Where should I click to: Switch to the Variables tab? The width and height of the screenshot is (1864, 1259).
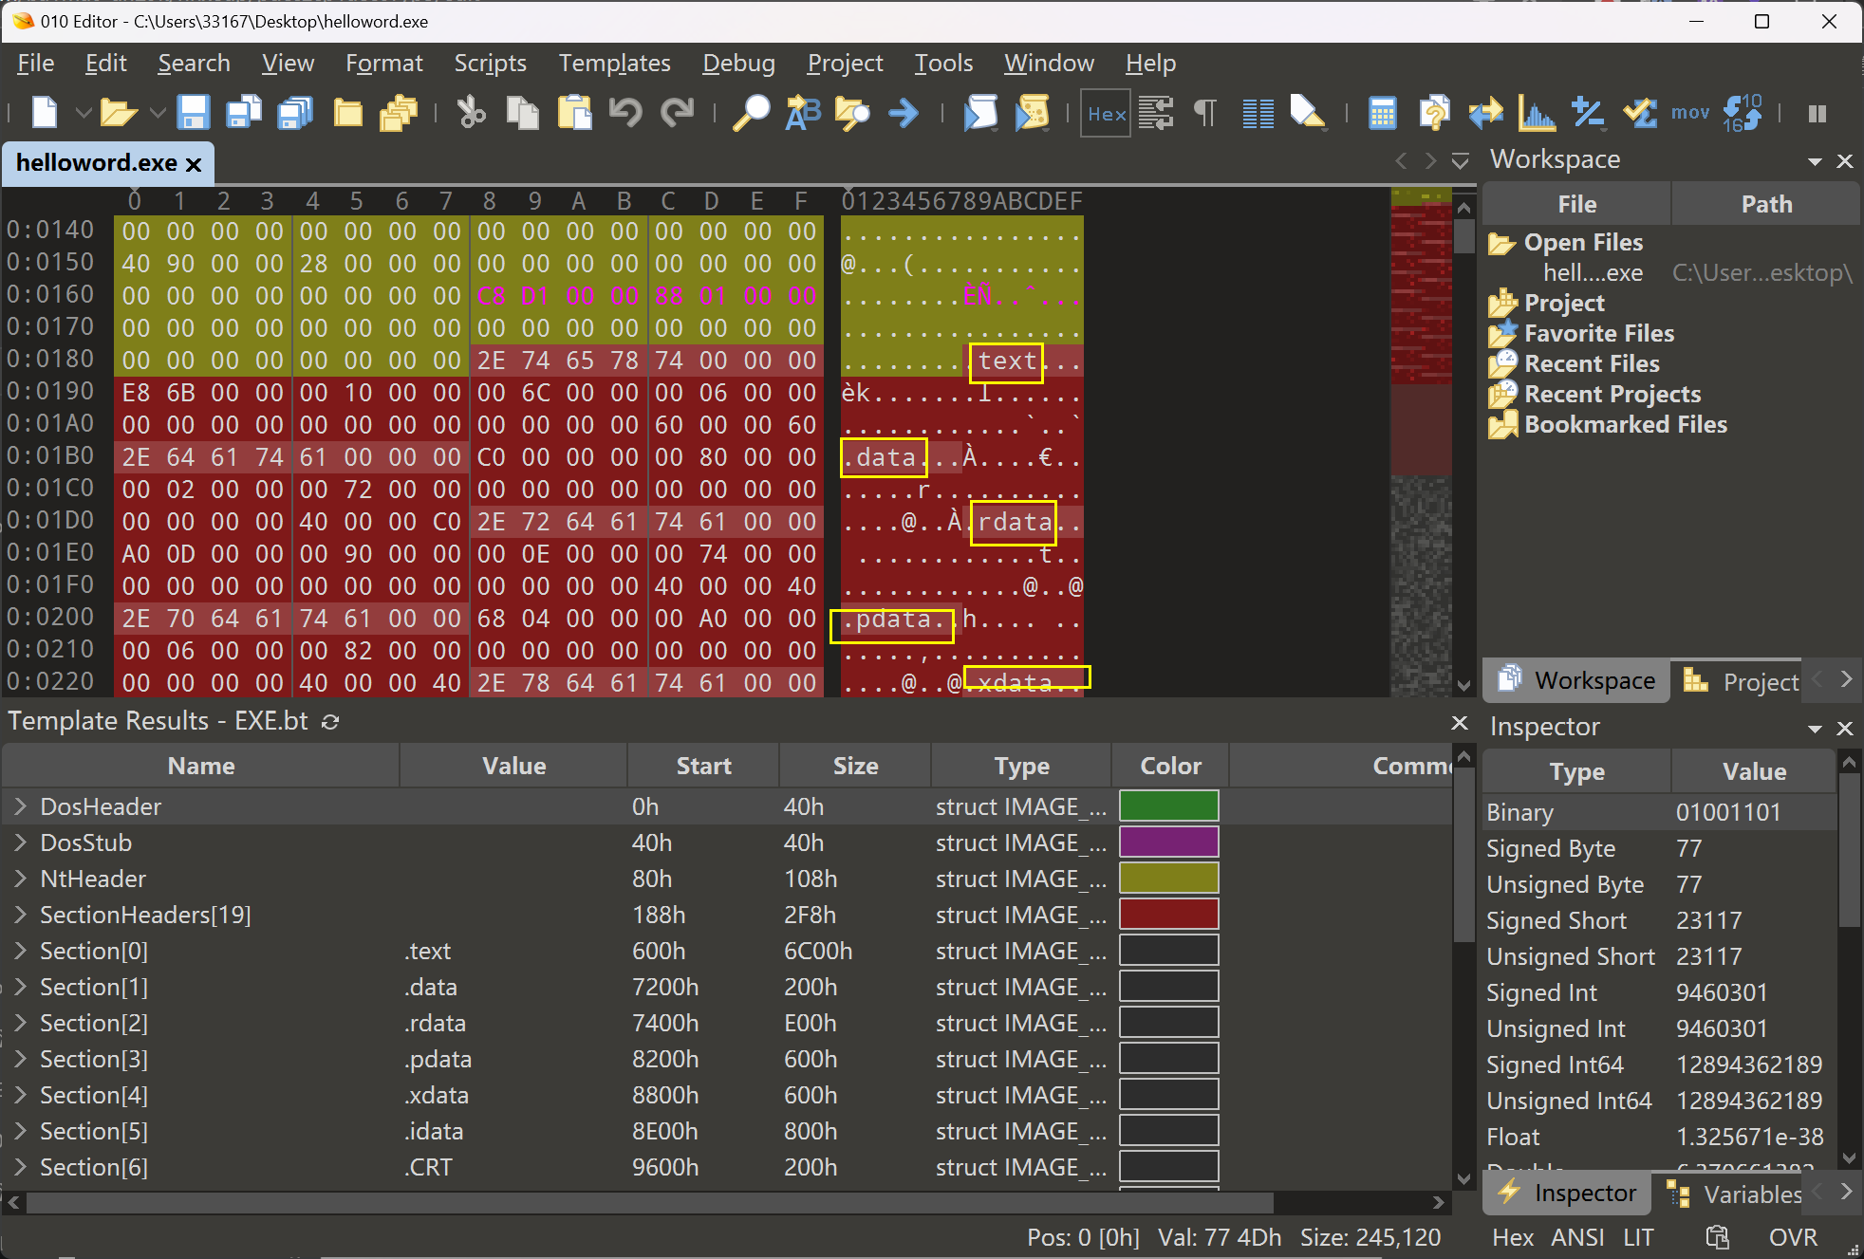click(1733, 1194)
